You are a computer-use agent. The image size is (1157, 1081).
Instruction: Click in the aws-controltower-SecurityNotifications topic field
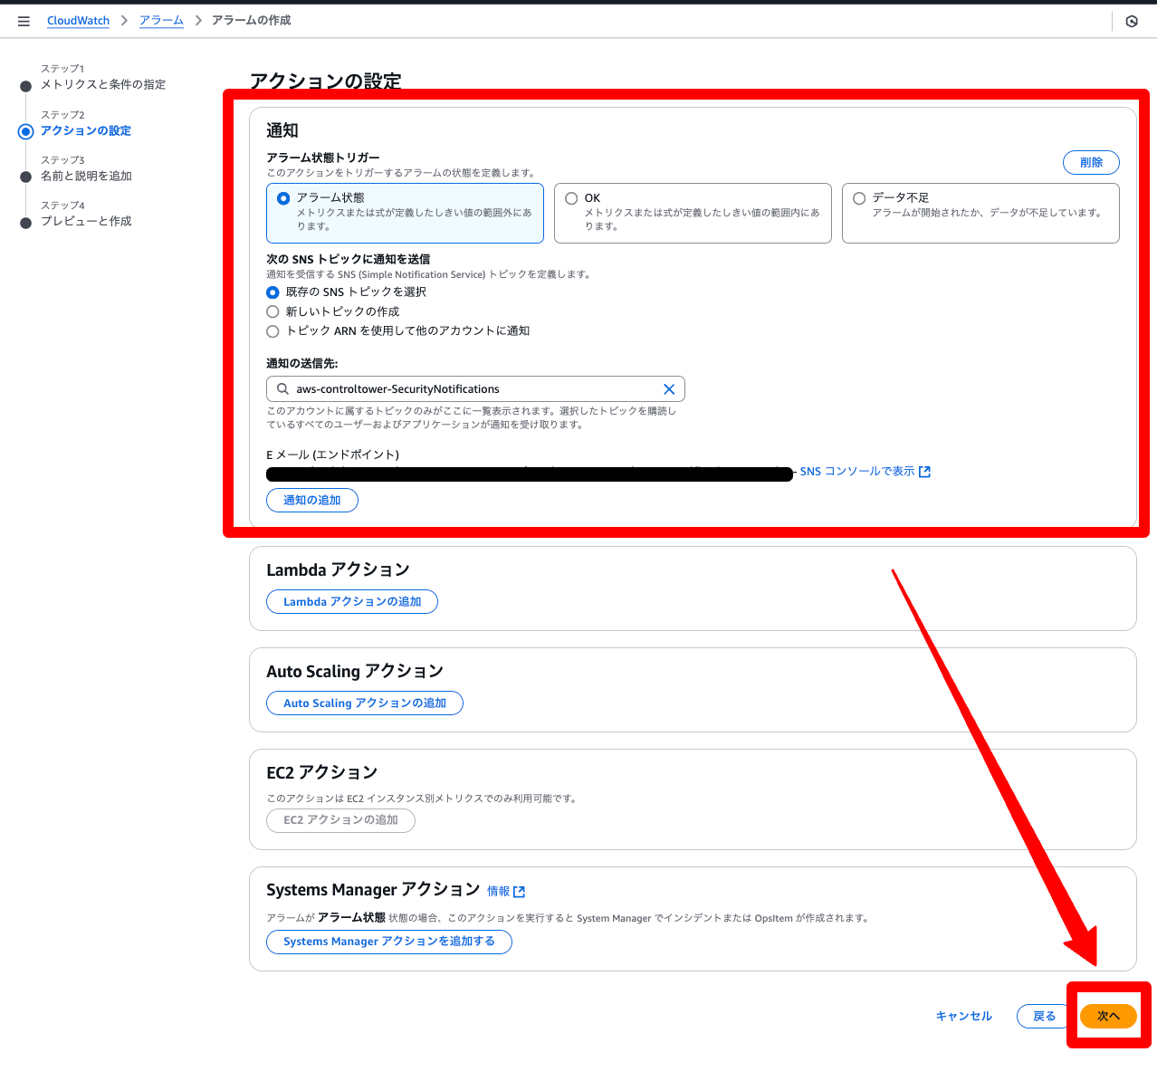(x=475, y=389)
